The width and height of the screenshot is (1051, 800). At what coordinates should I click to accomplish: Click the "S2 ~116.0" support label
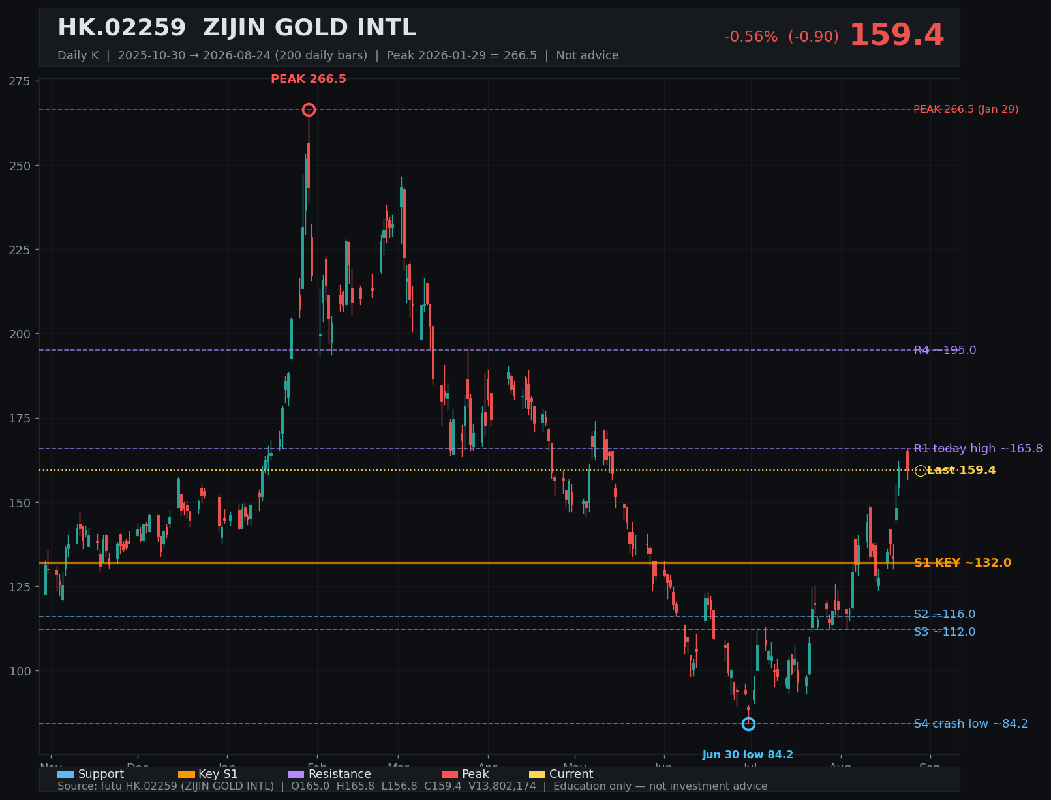pyautogui.click(x=945, y=614)
